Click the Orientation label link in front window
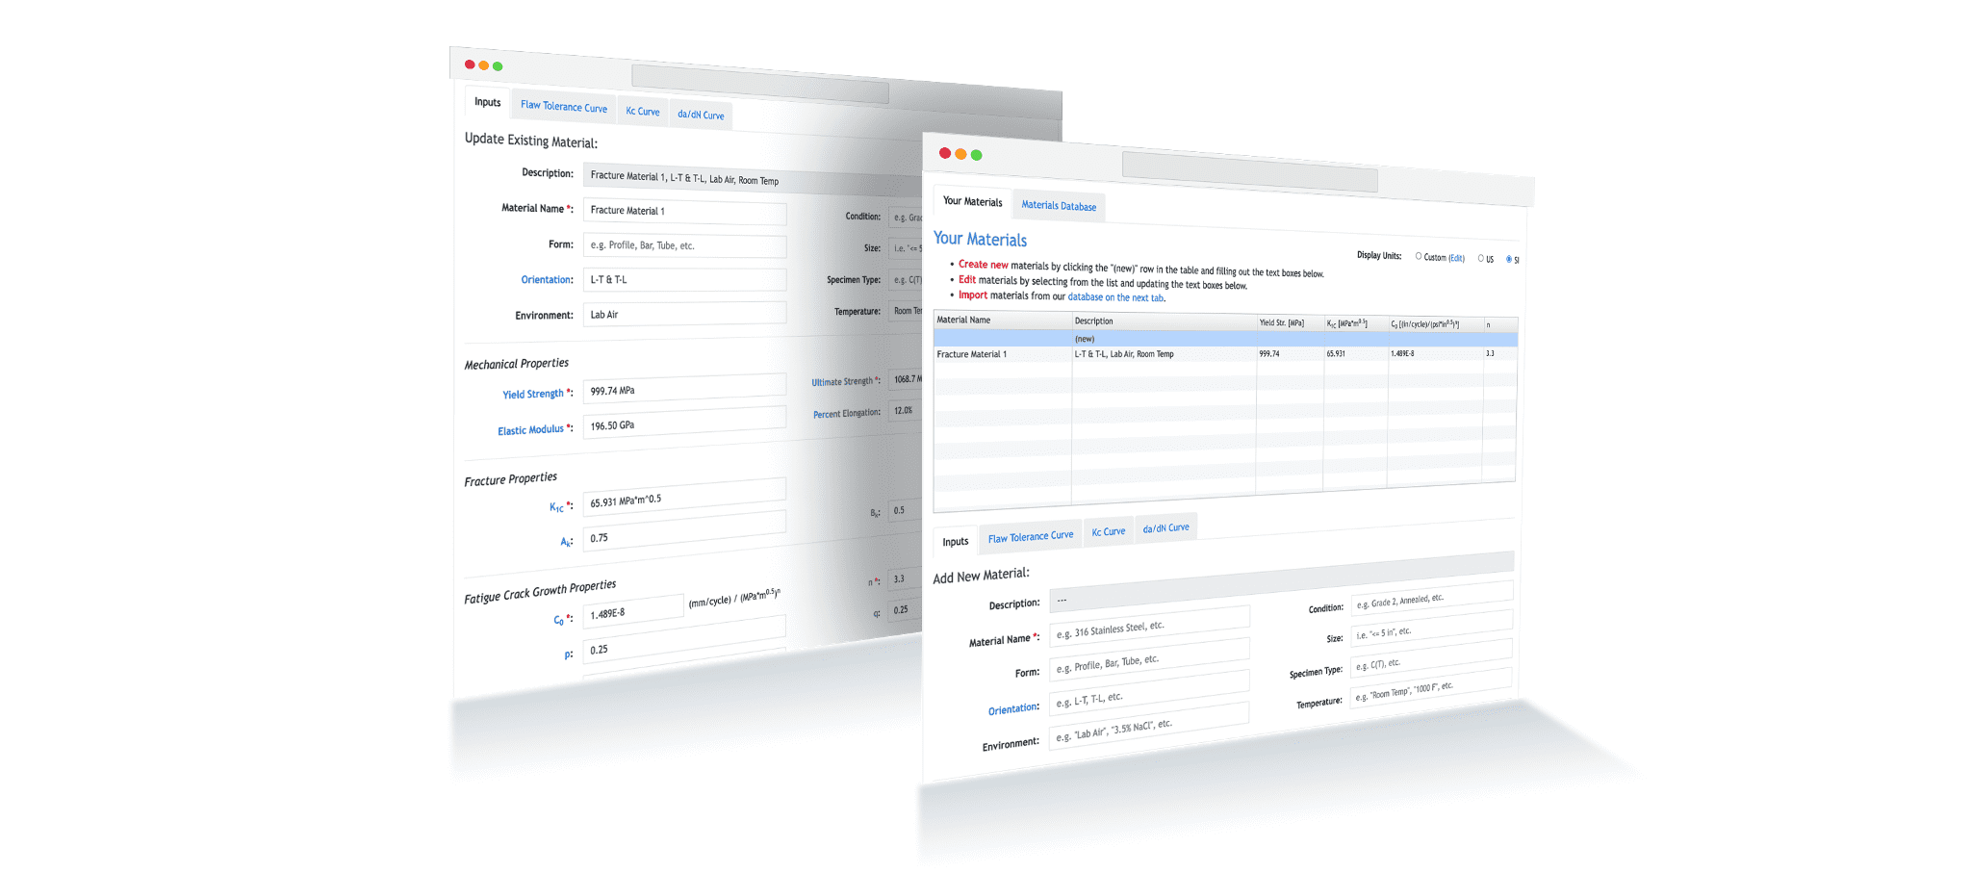1971x873 pixels. (1013, 709)
